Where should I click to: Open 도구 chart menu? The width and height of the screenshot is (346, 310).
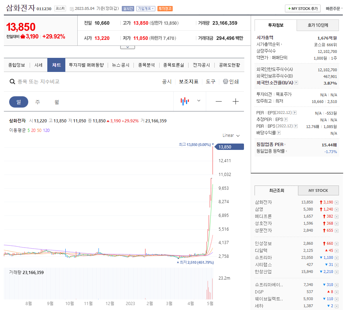[x=210, y=81]
